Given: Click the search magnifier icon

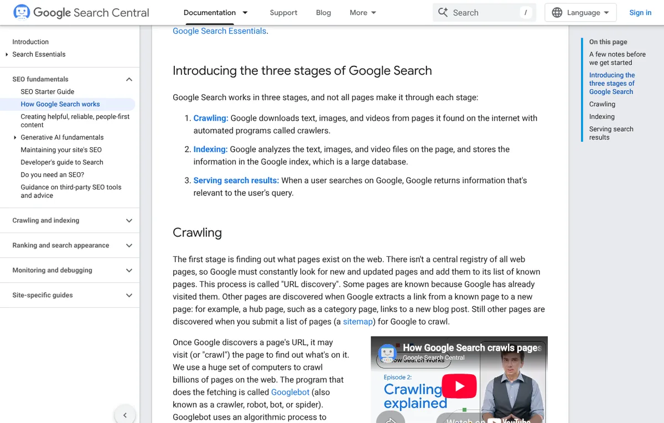Looking at the screenshot, I should (x=443, y=12).
